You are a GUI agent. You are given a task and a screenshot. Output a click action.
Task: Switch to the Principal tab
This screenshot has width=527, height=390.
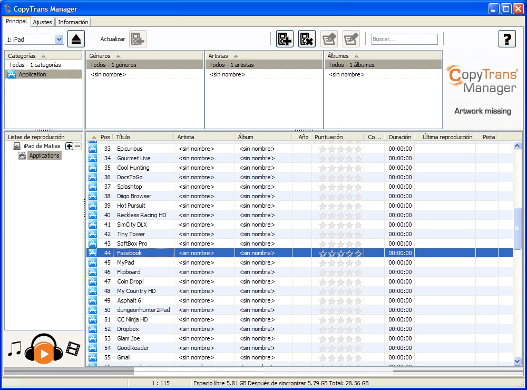pyautogui.click(x=16, y=21)
